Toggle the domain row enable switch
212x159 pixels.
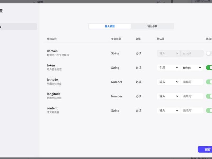click(209, 53)
